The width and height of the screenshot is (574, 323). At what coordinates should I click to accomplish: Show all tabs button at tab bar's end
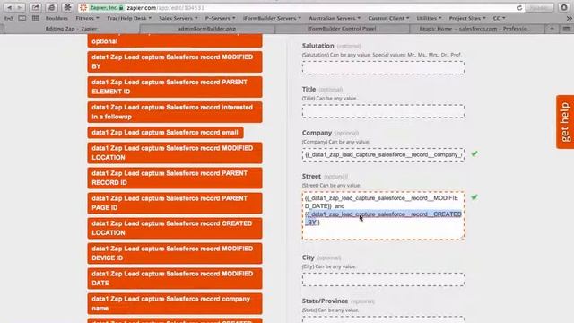click(566, 28)
